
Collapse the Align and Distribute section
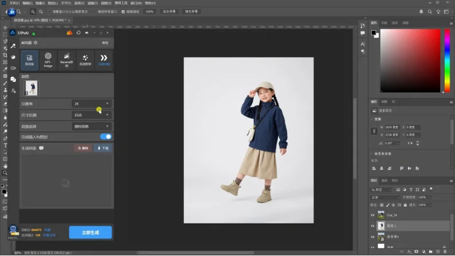click(x=372, y=153)
